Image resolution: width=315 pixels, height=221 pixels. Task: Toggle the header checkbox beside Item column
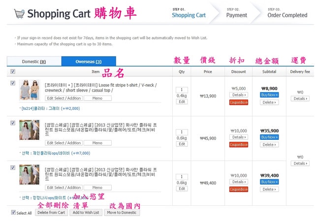(x=13, y=71)
